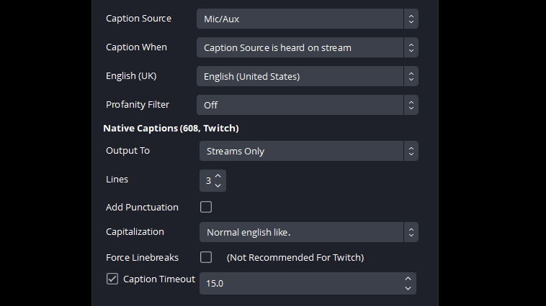Open the Output To dropdown showing Streams Only
This screenshot has width=546, height=306.
(x=308, y=151)
